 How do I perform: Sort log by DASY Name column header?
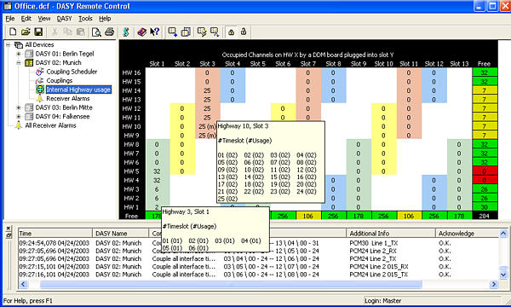(121, 234)
